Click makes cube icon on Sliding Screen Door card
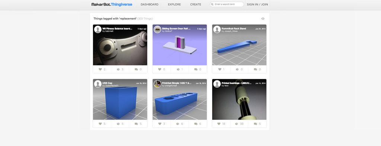 click(178, 69)
